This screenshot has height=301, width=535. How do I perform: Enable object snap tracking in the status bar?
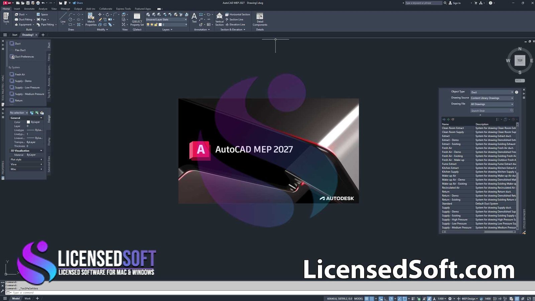tap(400, 299)
